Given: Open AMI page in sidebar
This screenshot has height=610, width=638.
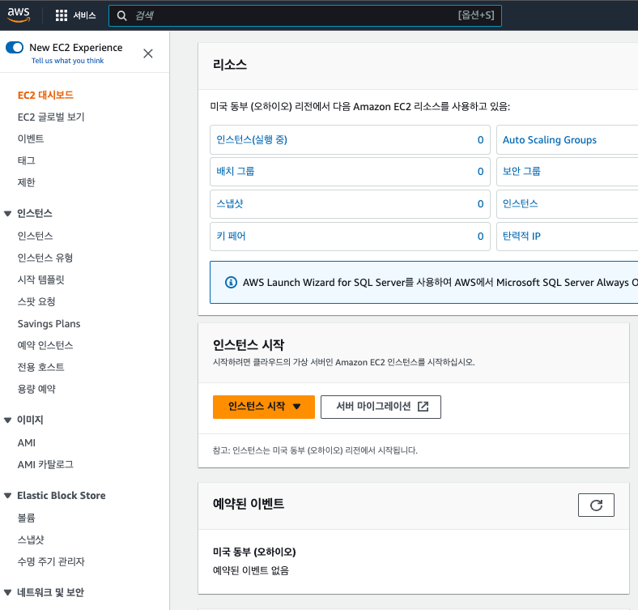Looking at the screenshot, I should (x=27, y=442).
